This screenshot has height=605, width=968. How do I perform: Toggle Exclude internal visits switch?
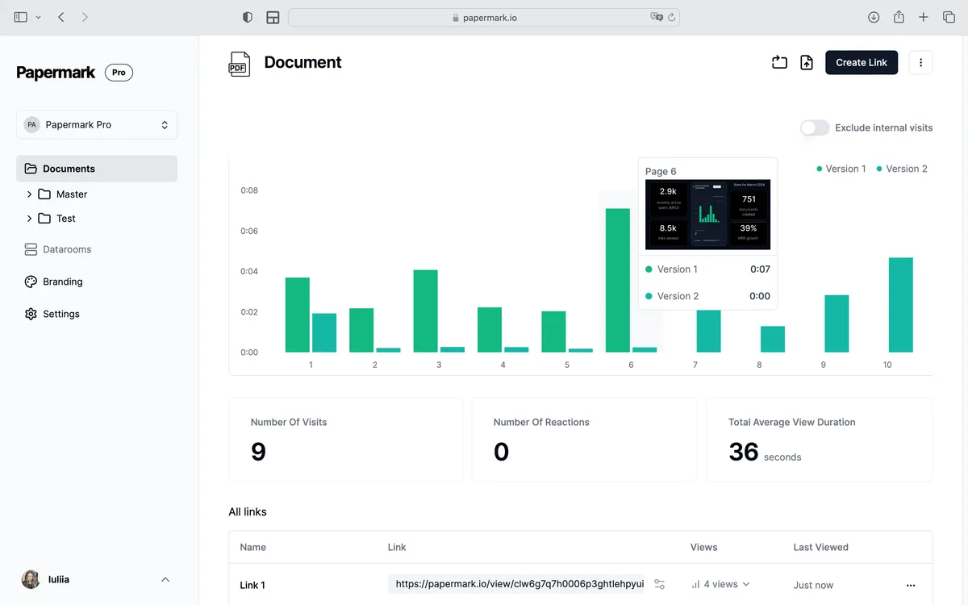(x=815, y=127)
